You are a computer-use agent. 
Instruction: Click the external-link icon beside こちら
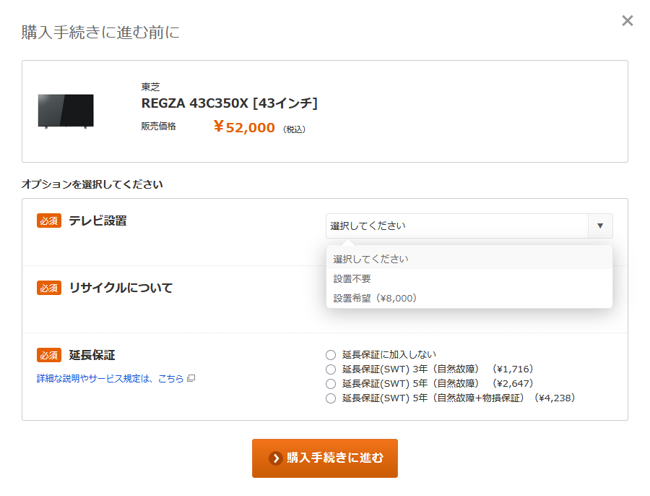pyautogui.click(x=191, y=378)
